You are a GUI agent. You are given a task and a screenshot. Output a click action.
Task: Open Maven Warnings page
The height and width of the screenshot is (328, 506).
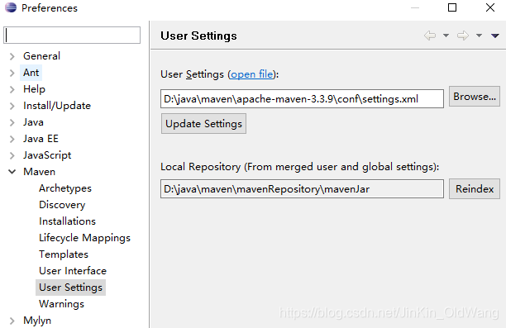(61, 304)
